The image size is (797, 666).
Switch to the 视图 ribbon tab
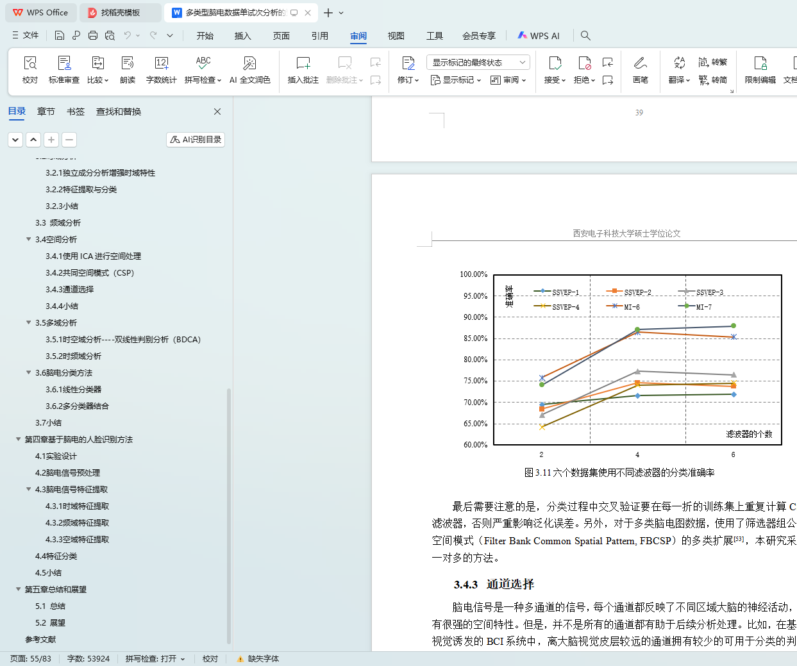tap(396, 36)
